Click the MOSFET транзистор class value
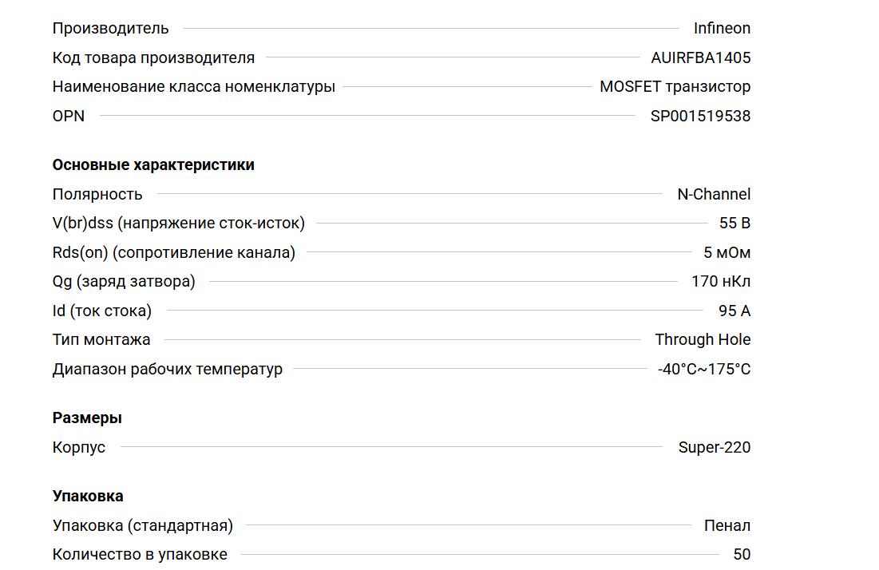879x570 pixels. point(675,87)
